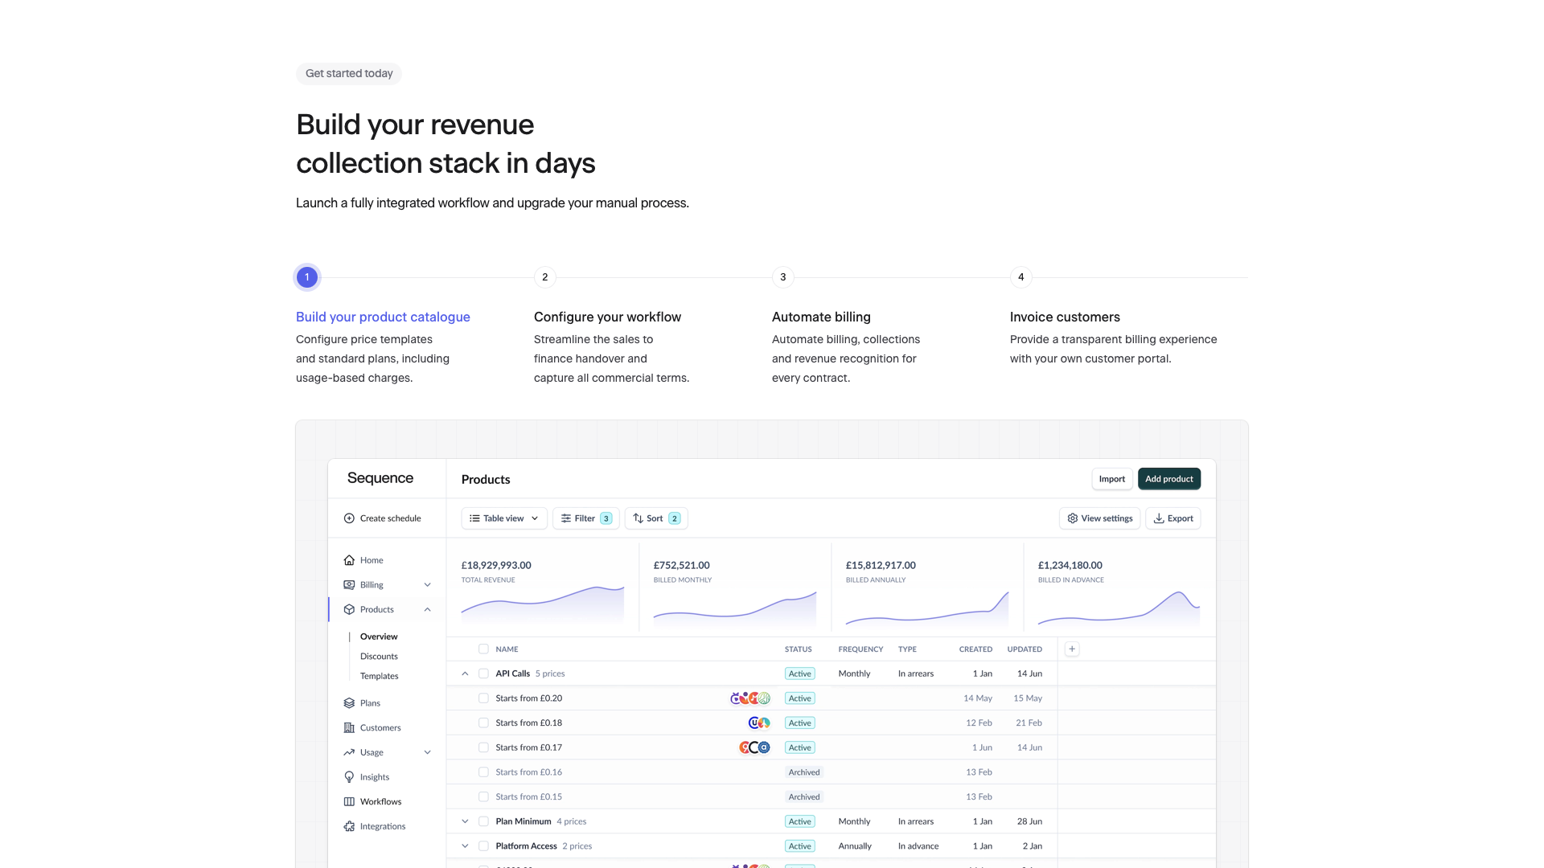
Task: Check the Starts from £0.15 checkbox
Action: point(483,796)
